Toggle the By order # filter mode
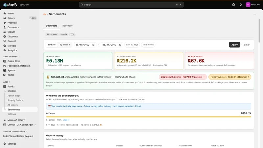Viewport: 263px width, 148px height. point(65,45)
